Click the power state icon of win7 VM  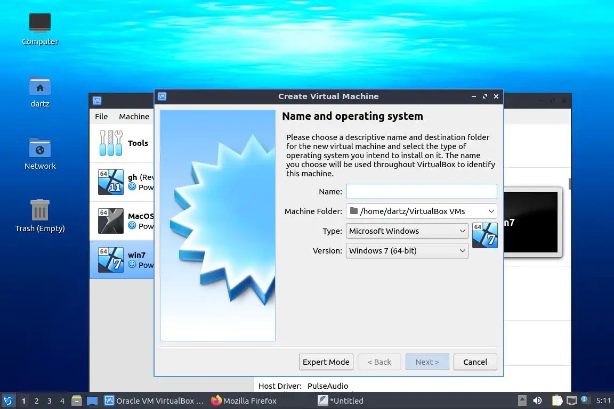pos(132,264)
